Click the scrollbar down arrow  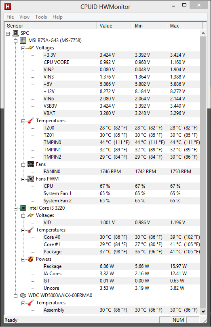203,311
